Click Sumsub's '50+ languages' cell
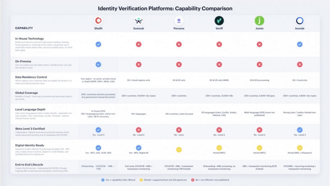The height and width of the screenshot is (186, 330). coord(139,114)
